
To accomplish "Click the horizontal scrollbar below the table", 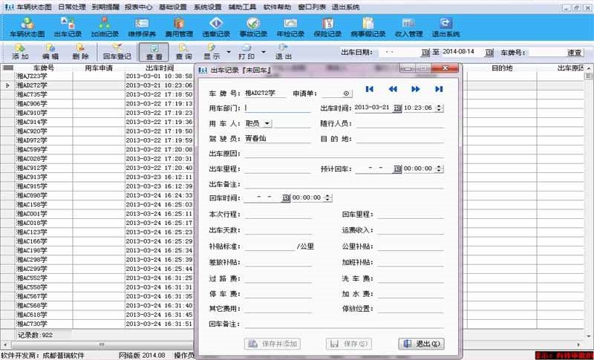I will click(97, 344).
